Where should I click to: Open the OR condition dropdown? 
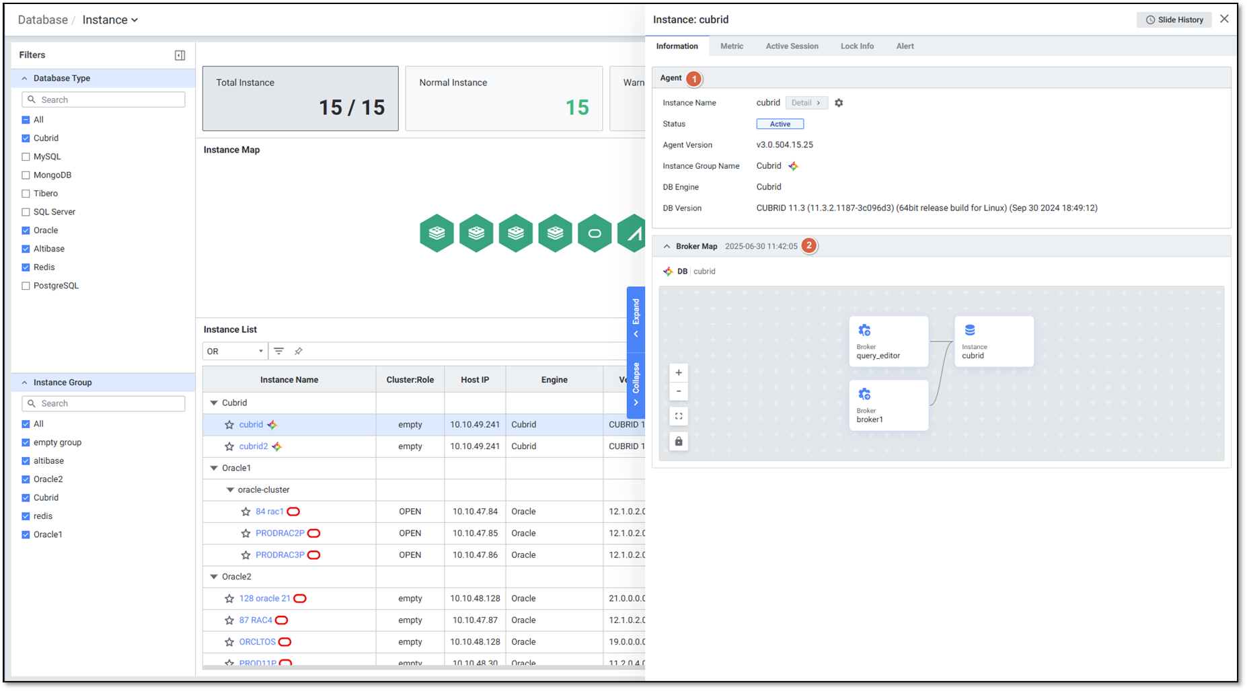point(235,351)
